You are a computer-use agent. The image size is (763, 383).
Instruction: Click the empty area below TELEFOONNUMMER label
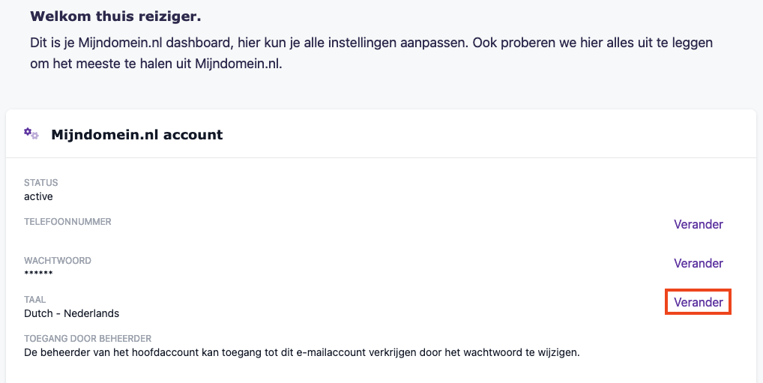pyautogui.click(x=150, y=238)
